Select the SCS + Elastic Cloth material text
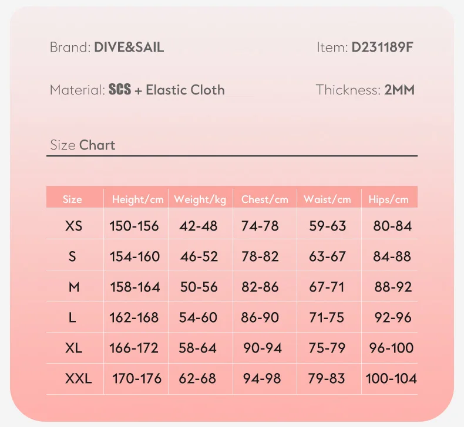 coord(167,90)
